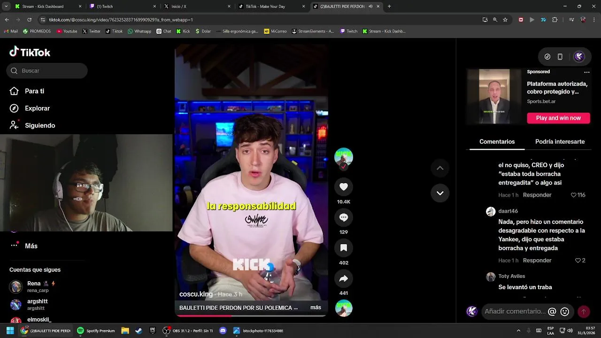Like the comment with 116 likes
This screenshot has width=601, height=338.
click(573, 195)
